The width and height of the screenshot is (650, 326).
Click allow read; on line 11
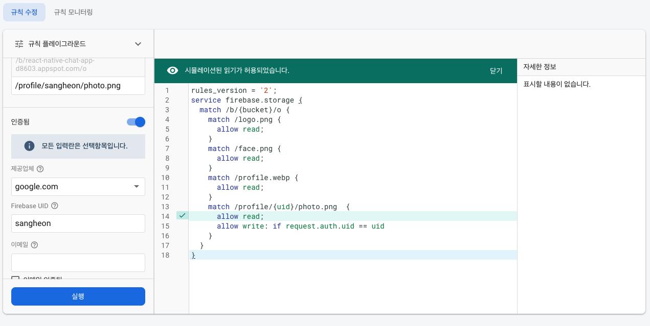240,187
